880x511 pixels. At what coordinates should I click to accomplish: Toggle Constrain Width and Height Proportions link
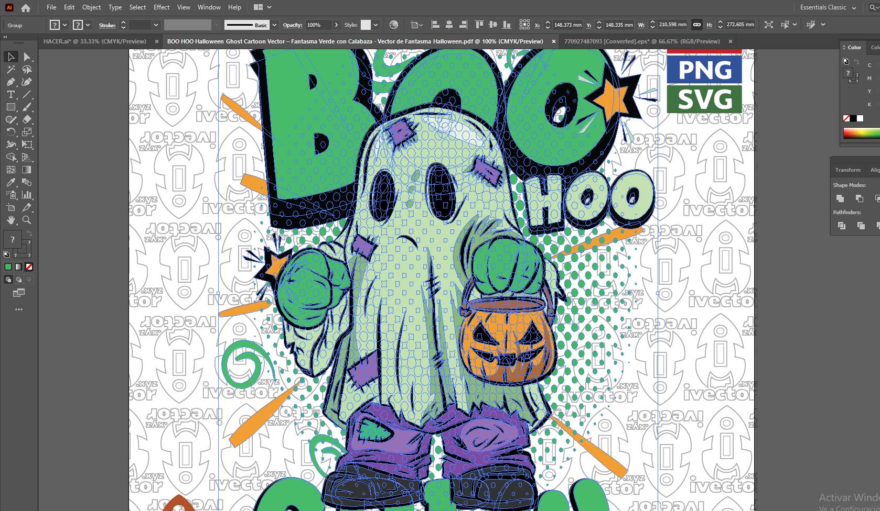(x=697, y=25)
